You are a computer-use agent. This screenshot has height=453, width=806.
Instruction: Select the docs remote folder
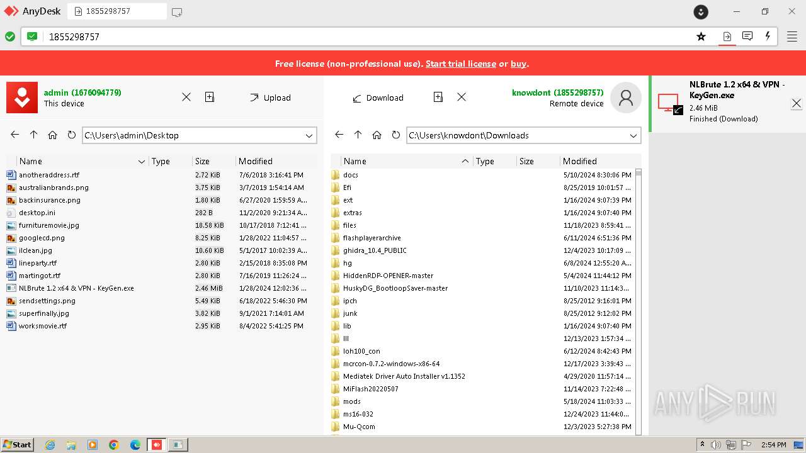click(x=482, y=175)
